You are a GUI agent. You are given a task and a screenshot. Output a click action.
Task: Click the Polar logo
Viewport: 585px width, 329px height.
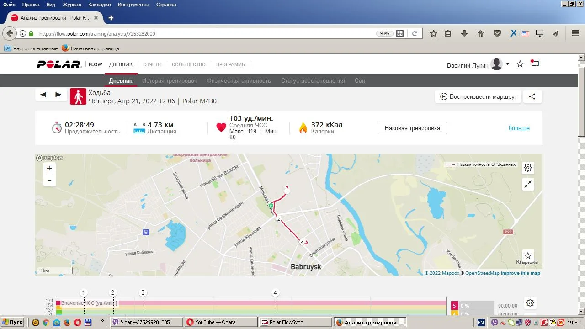tap(59, 64)
